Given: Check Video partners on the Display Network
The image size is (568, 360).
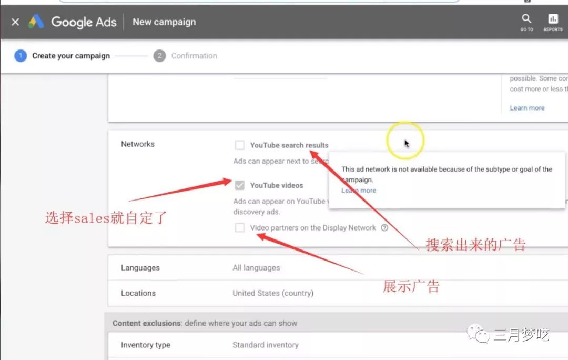Looking at the screenshot, I should point(240,228).
